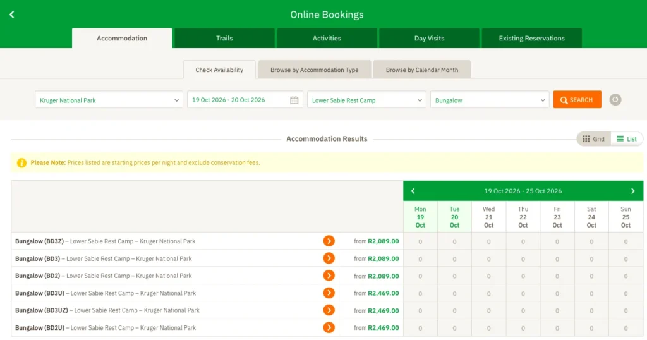Open details arrow for Bungalow (BD3UZ)
This screenshot has height=340, width=647.
coord(329,310)
